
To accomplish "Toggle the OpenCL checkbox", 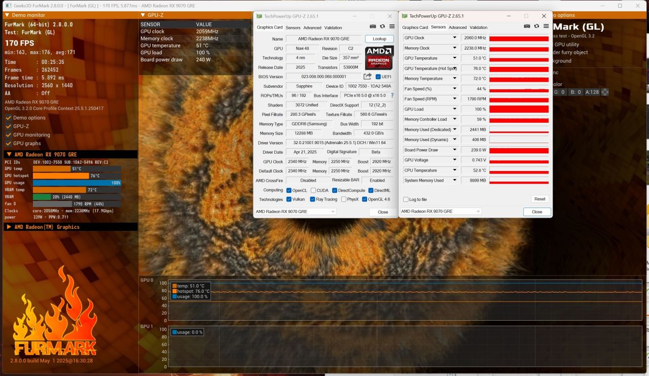I will [x=289, y=190].
